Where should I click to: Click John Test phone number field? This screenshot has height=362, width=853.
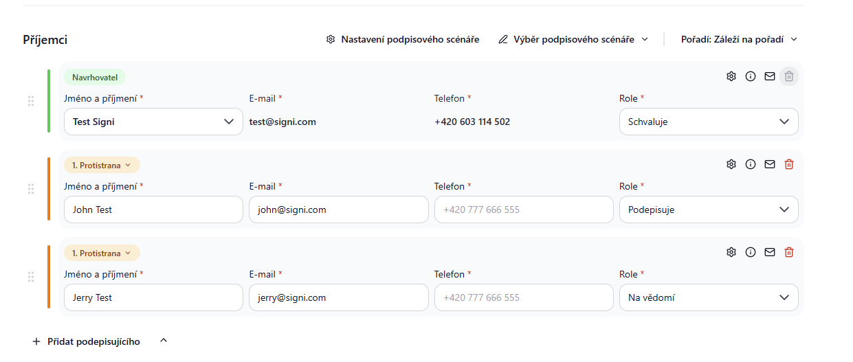click(524, 210)
